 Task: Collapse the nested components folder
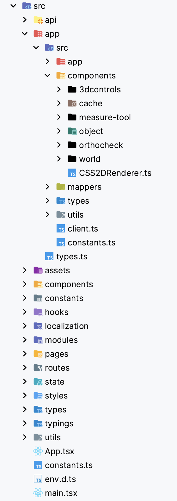click(47, 76)
